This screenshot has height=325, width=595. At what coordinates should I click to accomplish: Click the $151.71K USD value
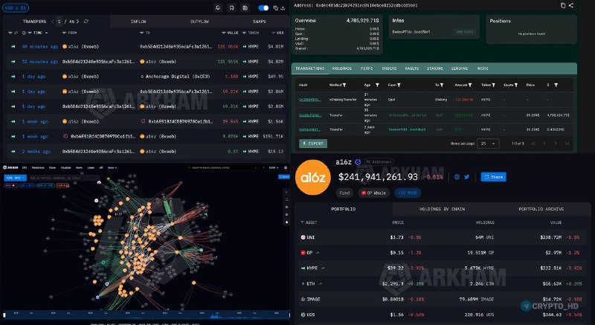click(x=273, y=136)
